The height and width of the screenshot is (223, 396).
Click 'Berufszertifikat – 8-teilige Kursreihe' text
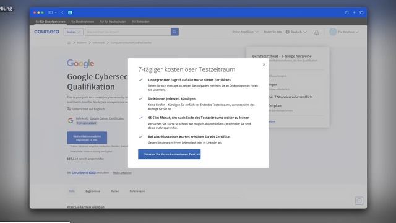[x=282, y=56]
